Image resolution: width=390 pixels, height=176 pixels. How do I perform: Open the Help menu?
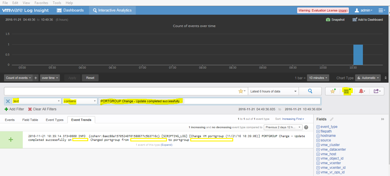pyautogui.click(x=69, y=3)
